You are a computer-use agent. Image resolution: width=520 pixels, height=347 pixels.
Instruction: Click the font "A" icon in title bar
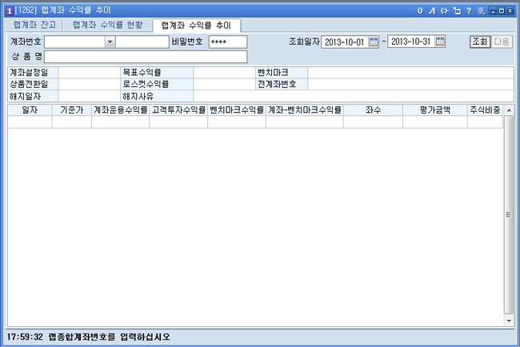click(432, 10)
